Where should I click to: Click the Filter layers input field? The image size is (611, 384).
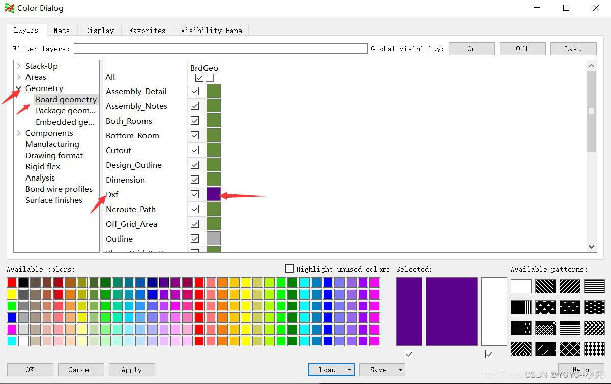point(220,49)
